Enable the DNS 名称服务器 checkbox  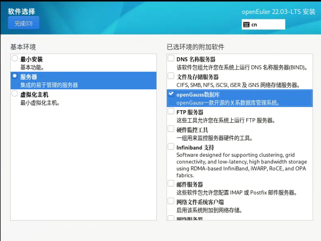[171, 58]
